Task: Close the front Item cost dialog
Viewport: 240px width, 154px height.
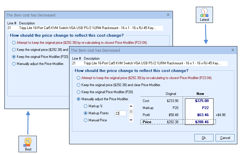Action: (233, 50)
